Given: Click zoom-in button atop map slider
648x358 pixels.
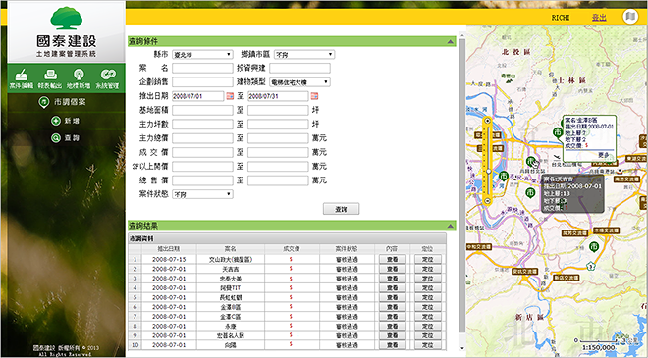Looking at the screenshot, I should point(488,121).
